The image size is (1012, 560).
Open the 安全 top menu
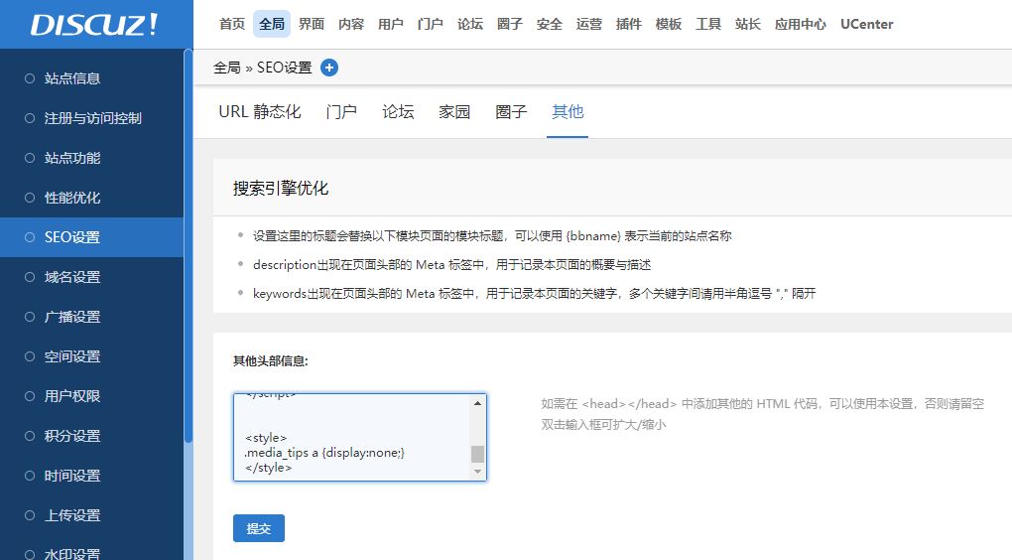[550, 24]
